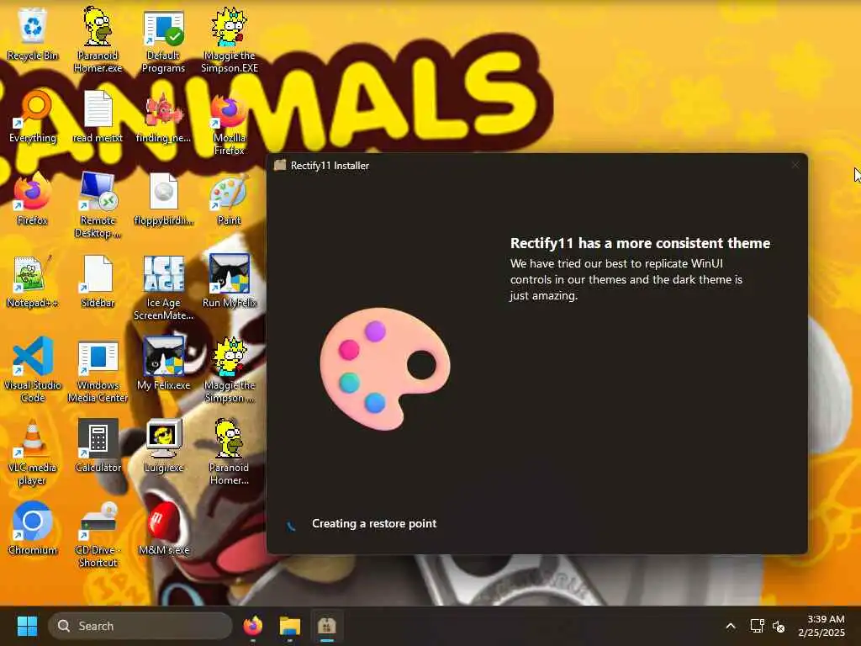Image resolution: width=861 pixels, height=646 pixels.
Task: Select M&M's.exe desktop icon
Action: click(163, 528)
